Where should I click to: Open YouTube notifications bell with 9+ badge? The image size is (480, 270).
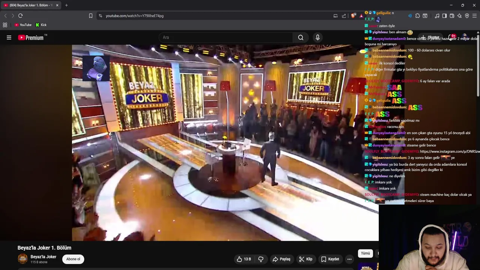pyautogui.click(x=451, y=37)
